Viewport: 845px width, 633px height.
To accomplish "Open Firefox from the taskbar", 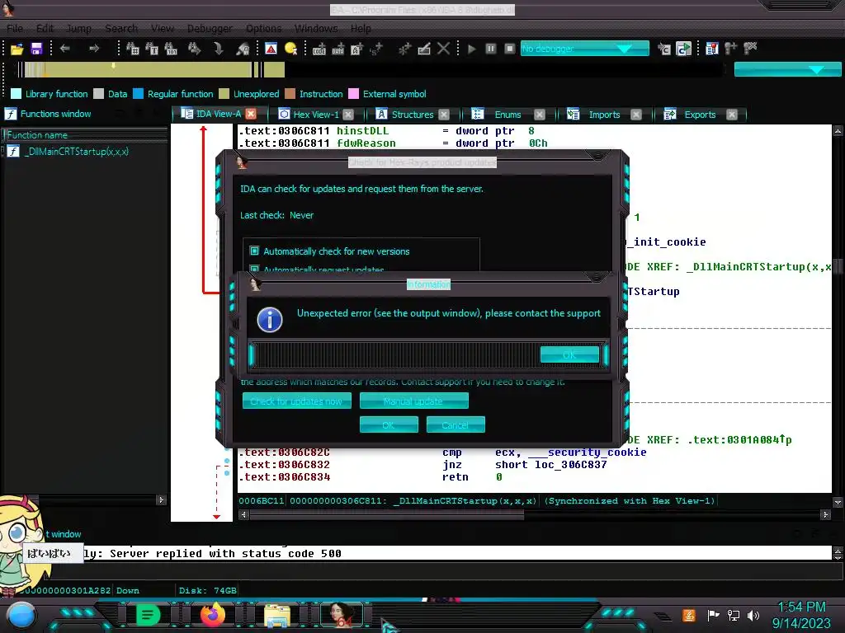I will 212,614.
